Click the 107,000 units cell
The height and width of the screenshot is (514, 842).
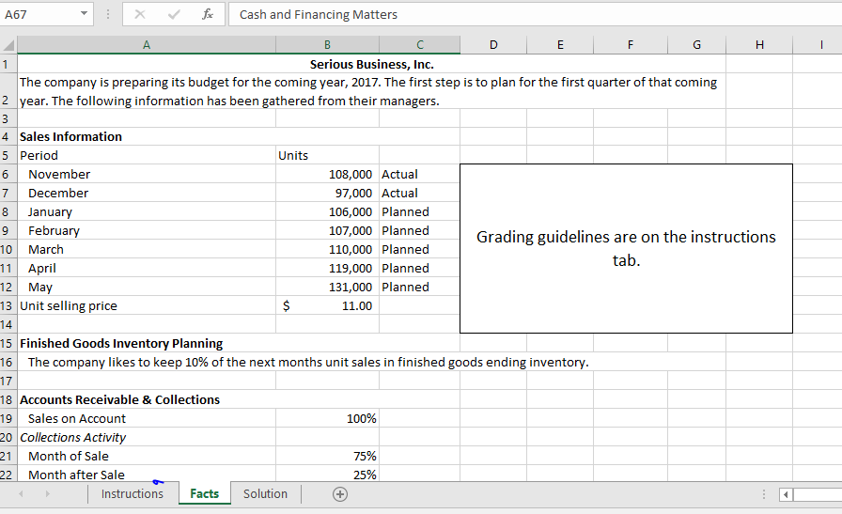click(327, 230)
